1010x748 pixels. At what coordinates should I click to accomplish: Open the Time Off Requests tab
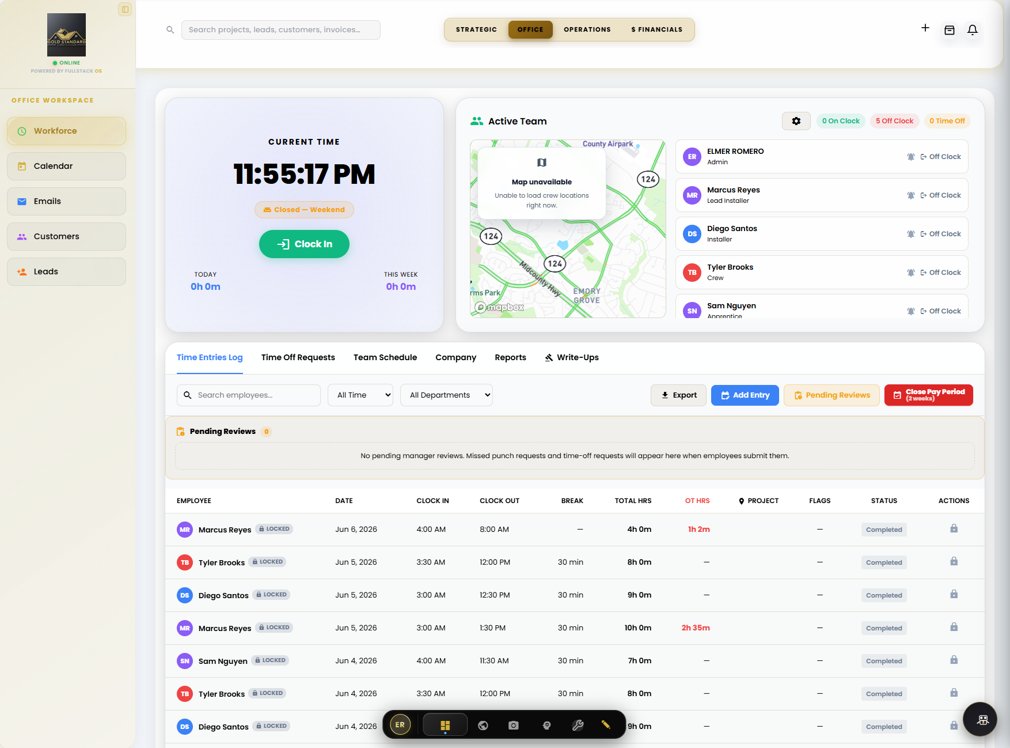[298, 357]
